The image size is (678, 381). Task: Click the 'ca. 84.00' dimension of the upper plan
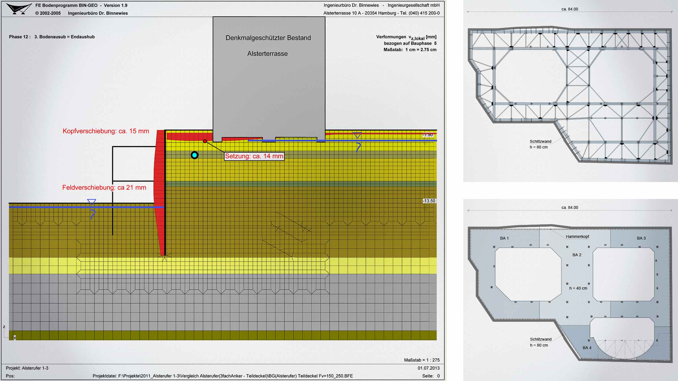pos(570,9)
